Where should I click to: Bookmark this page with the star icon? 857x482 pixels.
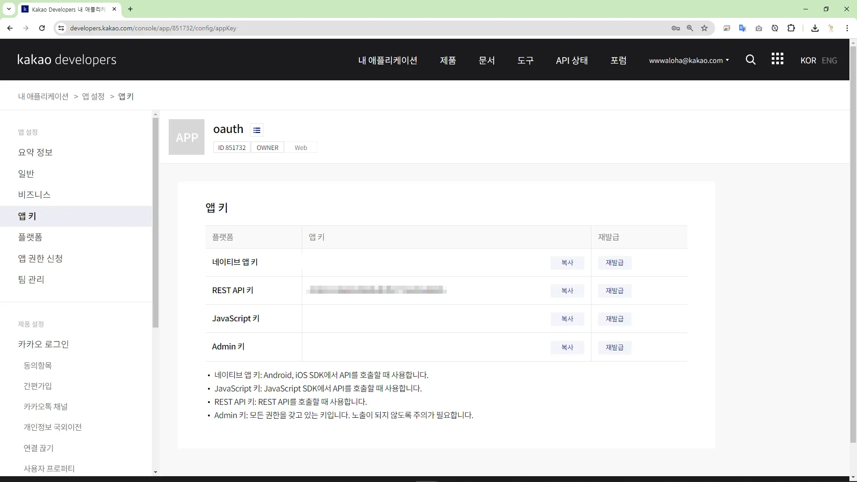(704, 28)
